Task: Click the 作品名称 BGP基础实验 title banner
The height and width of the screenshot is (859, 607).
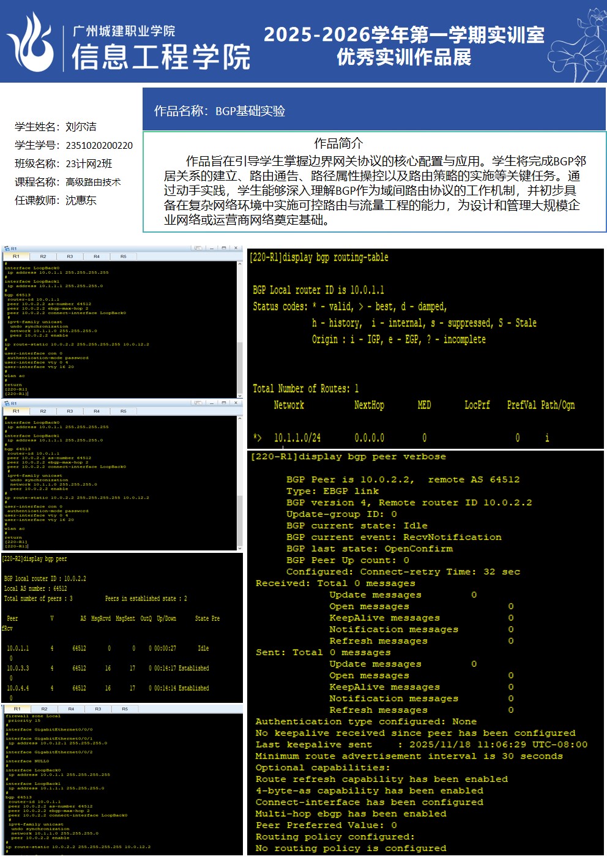Action: [x=374, y=111]
